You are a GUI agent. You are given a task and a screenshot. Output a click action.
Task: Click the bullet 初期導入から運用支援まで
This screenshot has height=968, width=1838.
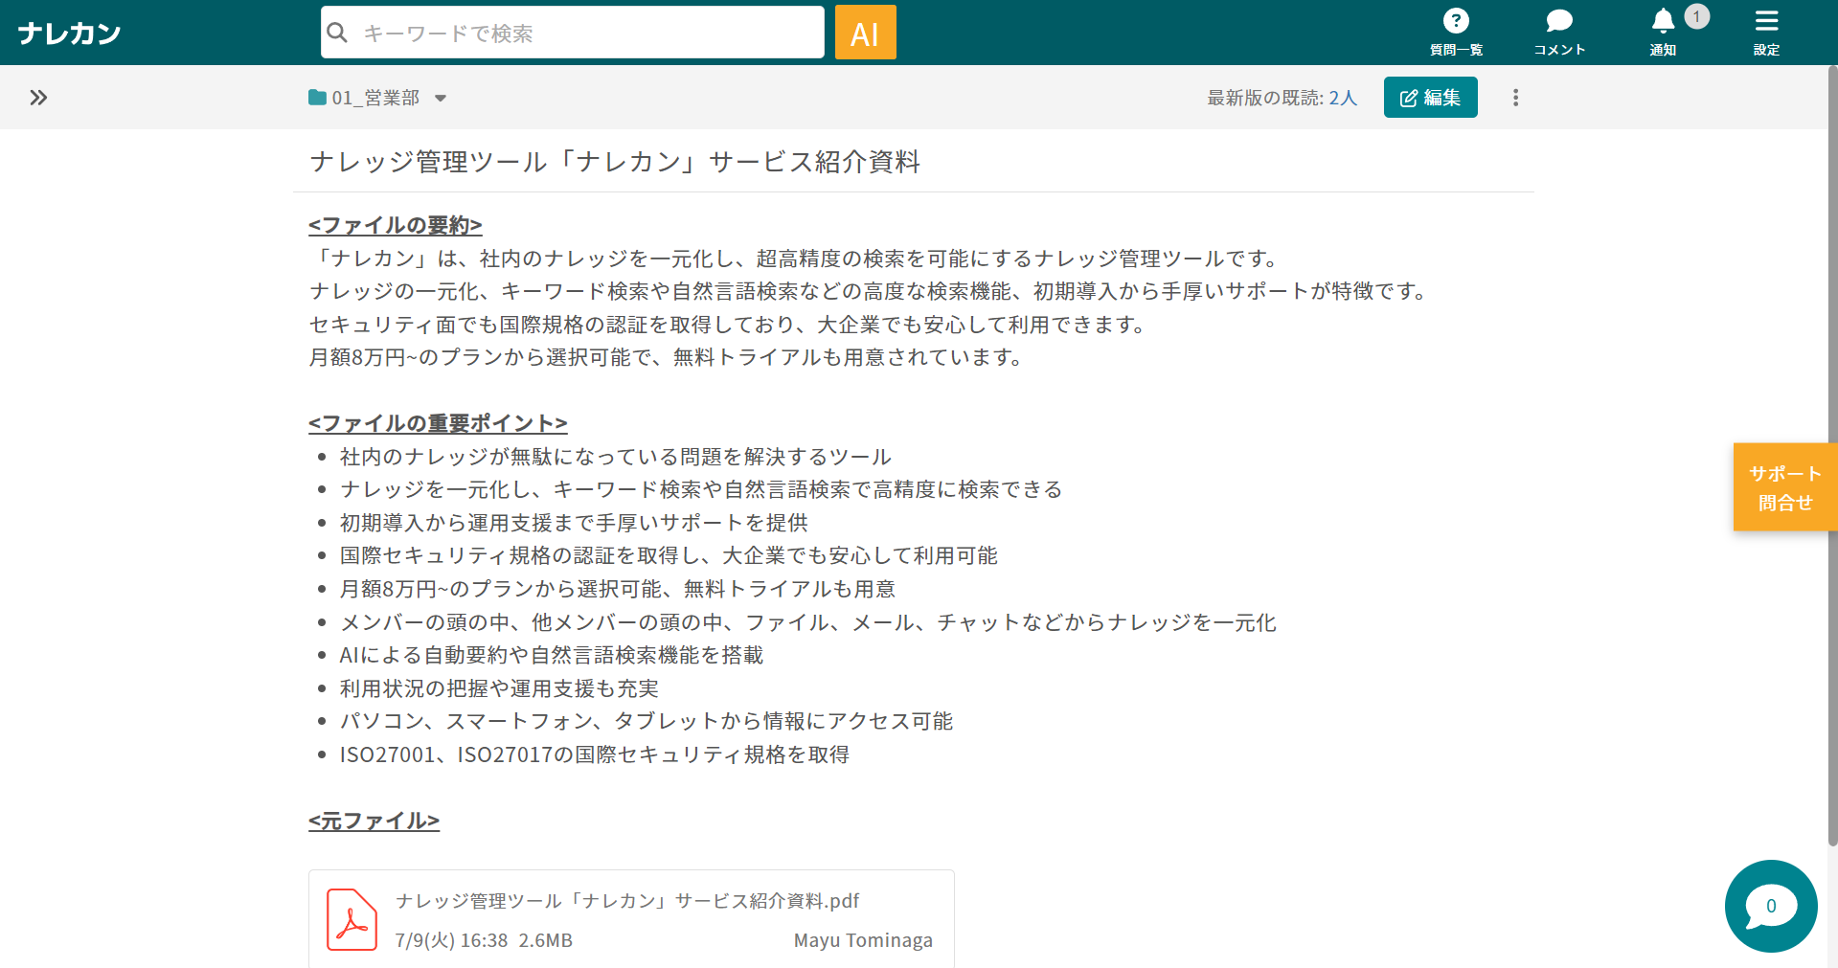click(x=574, y=523)
